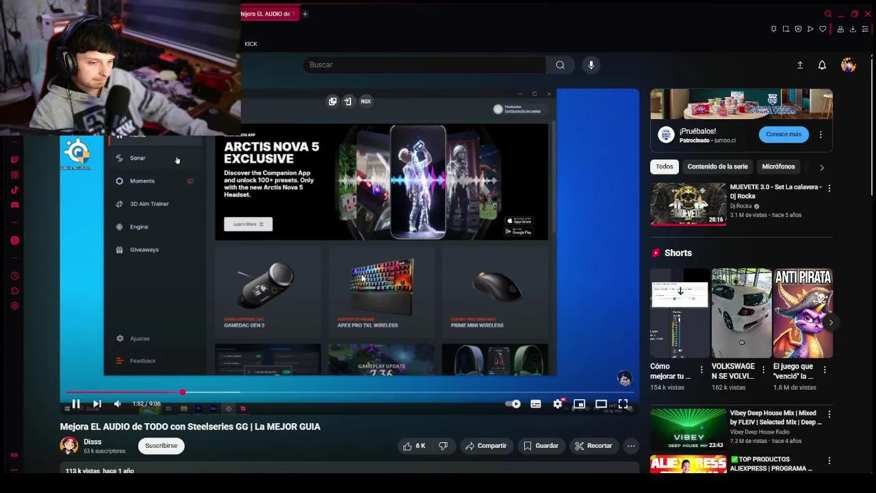The width and height of the screenshot is (876, 493).
Task: Open the Mejora EL AUDIO browser tab
Action: 269,14
